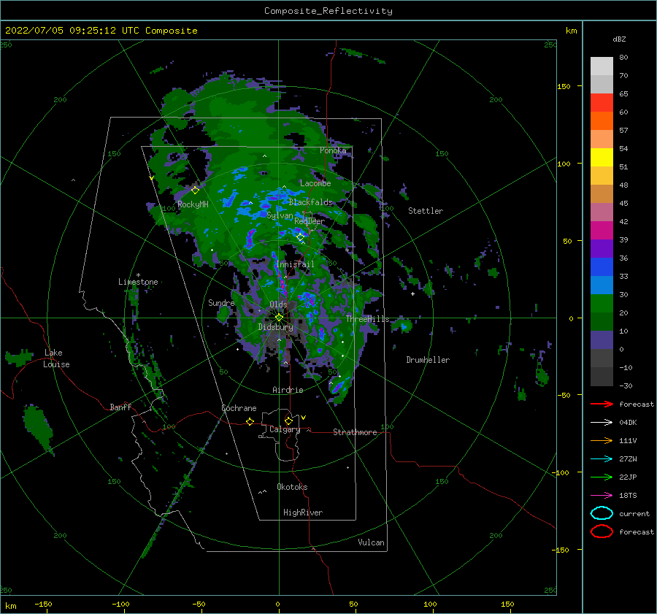Viewport: 657px width, 614px height.
Task: Click the Airdrie map label
Action: (288, 390)
